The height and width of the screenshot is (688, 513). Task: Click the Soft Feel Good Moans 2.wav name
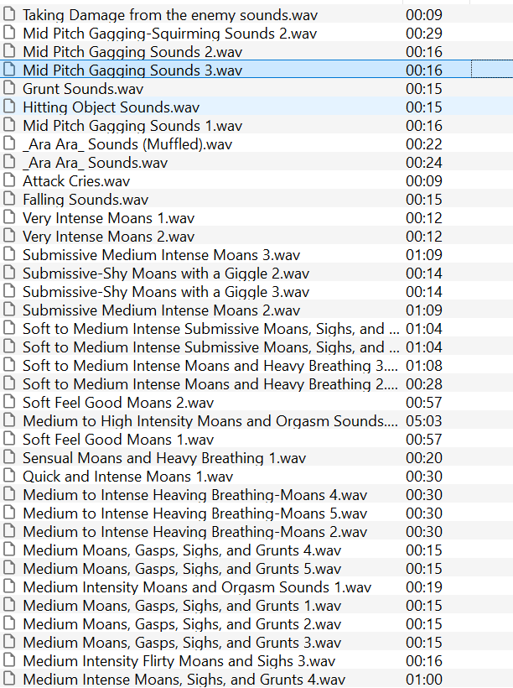point(118,403)
